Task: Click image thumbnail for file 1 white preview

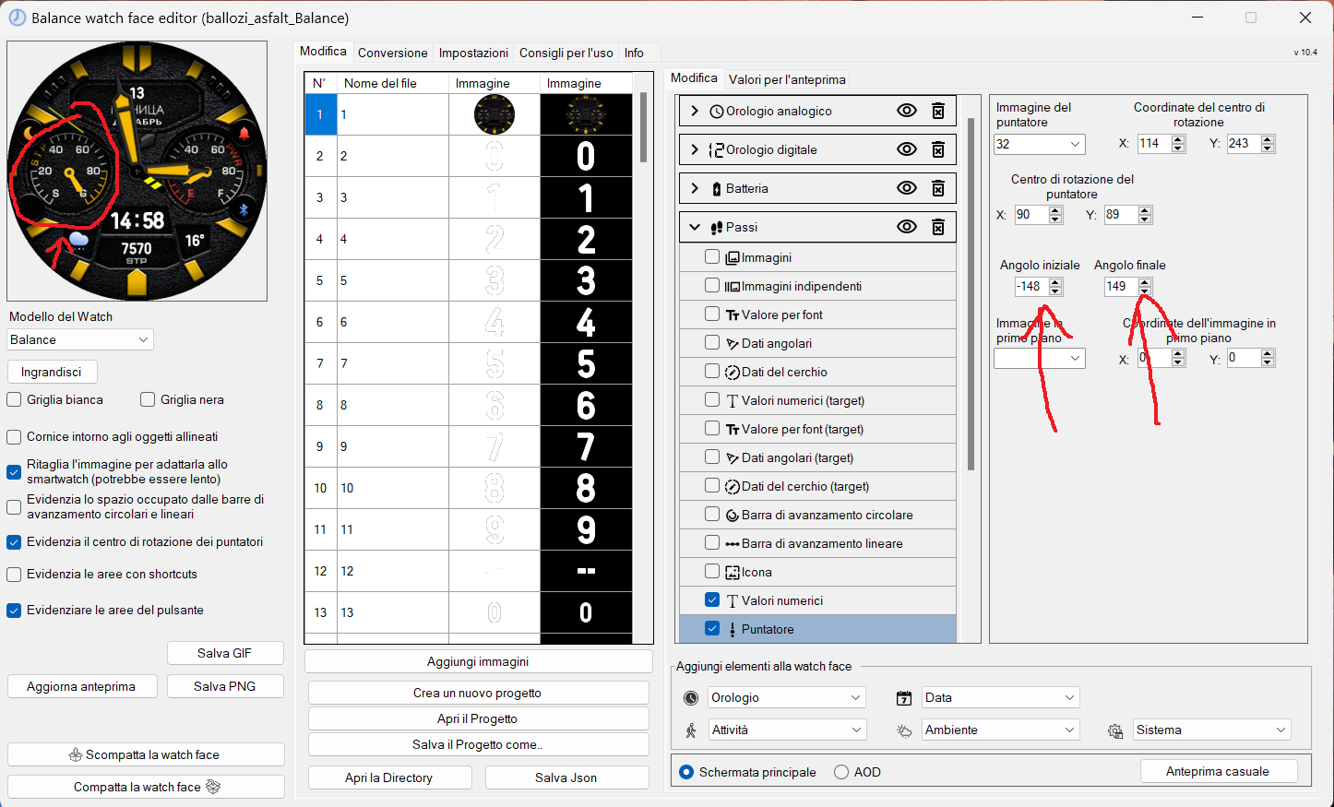Action: click(494, 114)
